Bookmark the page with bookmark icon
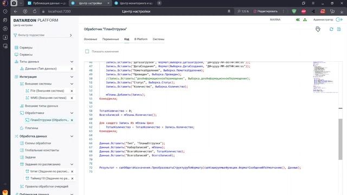Screen dimensions: 347x195 click(229, 11)
